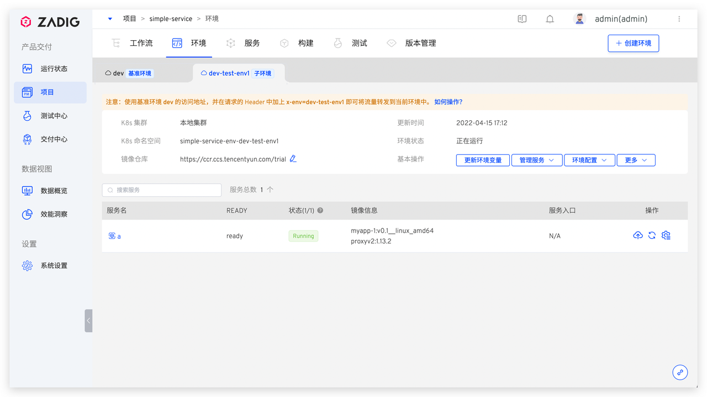Open the 更多 dropdown menu
The height and width of the screenshot is (397, 707).
(636, 160)
